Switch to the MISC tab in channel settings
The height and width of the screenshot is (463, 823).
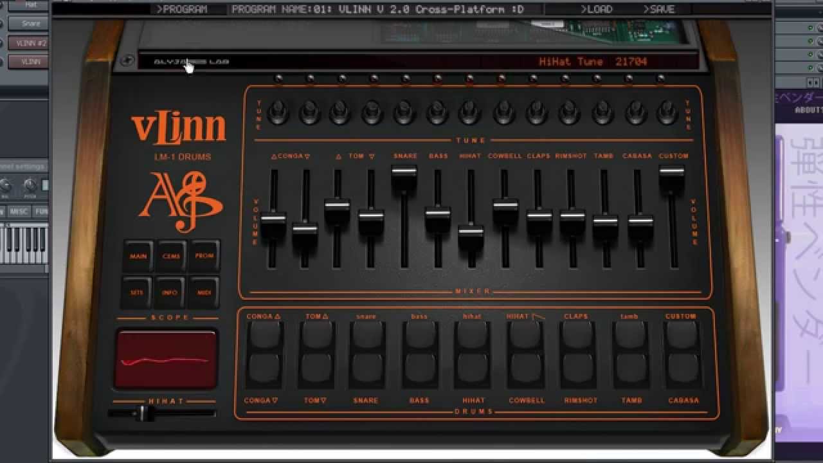pyautogui.click(x=19, y=212)
